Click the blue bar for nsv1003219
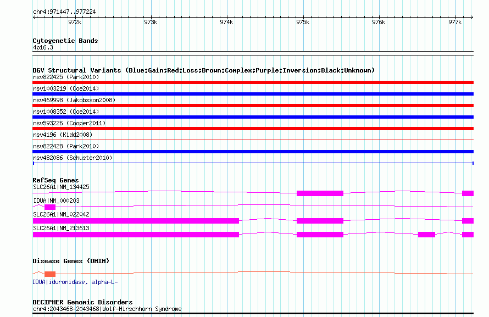The height and width of the screenshot is (317, 489). point(253,94)
